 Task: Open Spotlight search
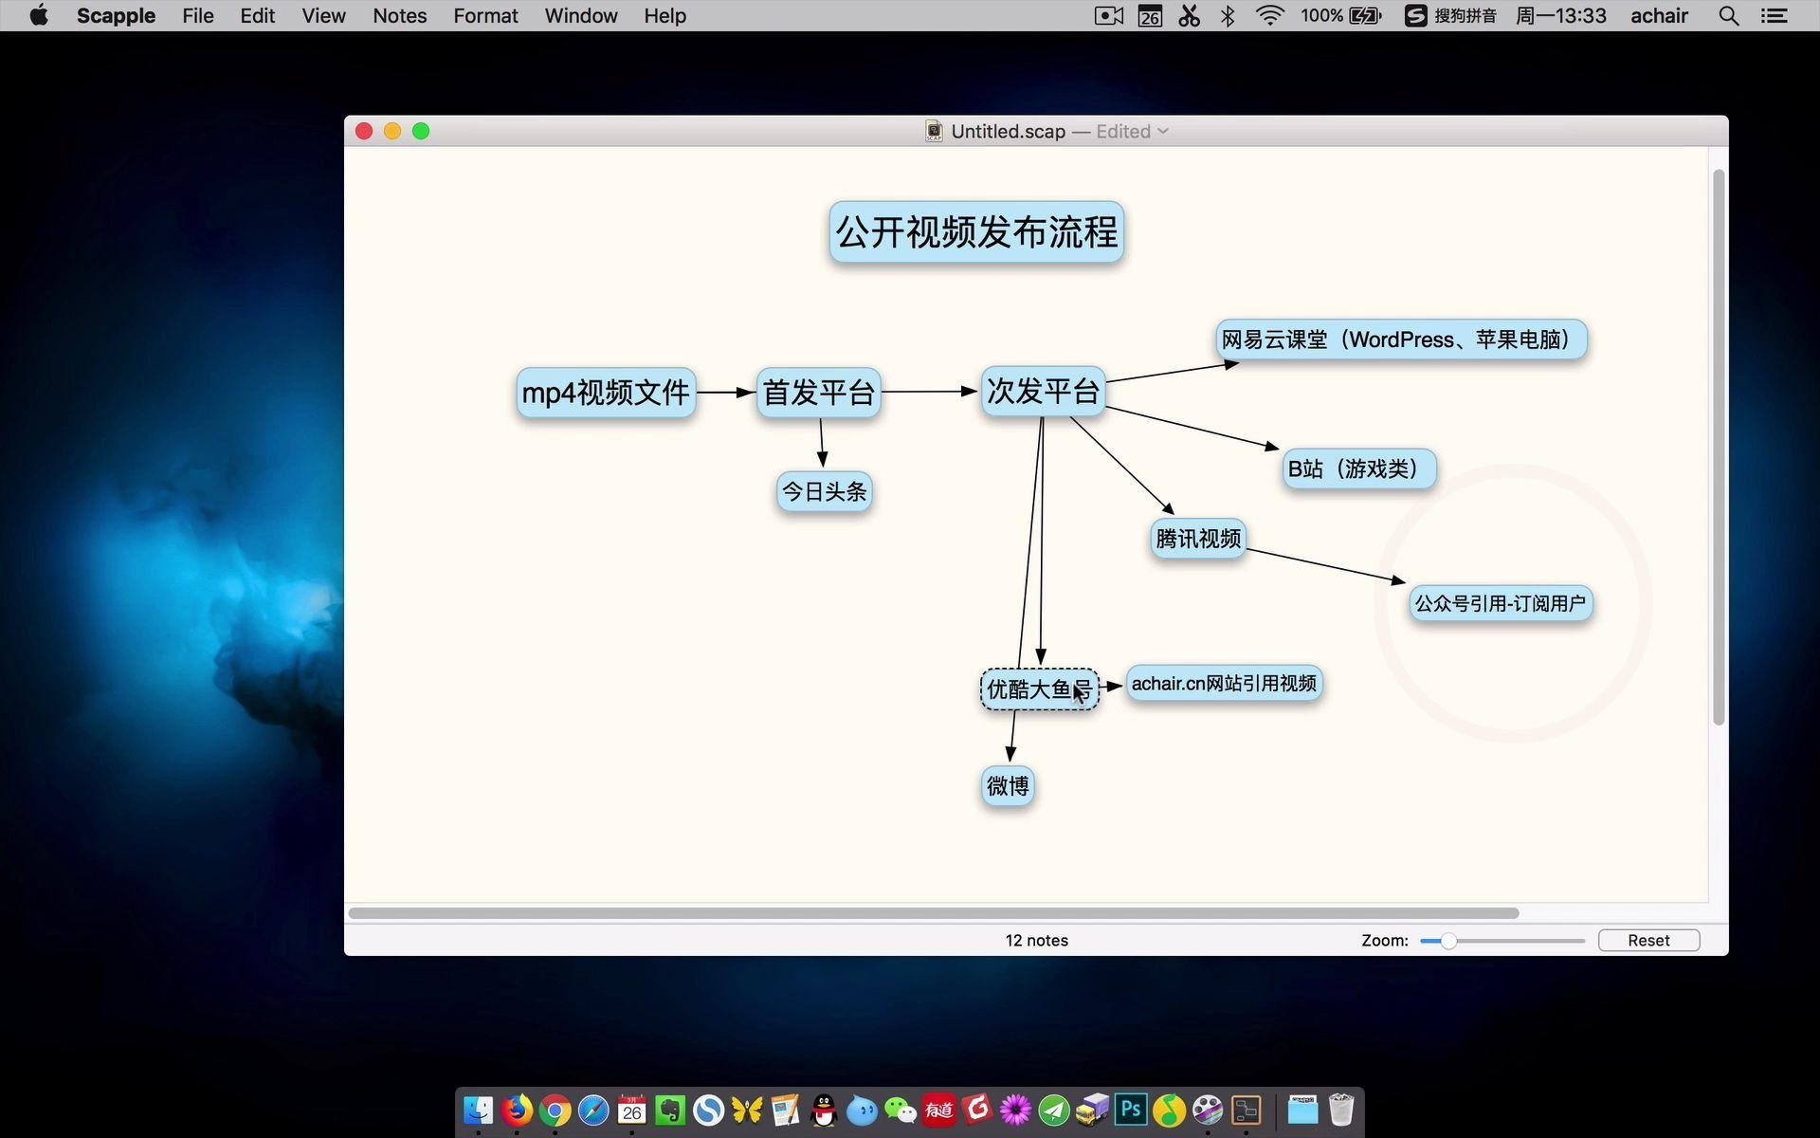[1728, 15]
